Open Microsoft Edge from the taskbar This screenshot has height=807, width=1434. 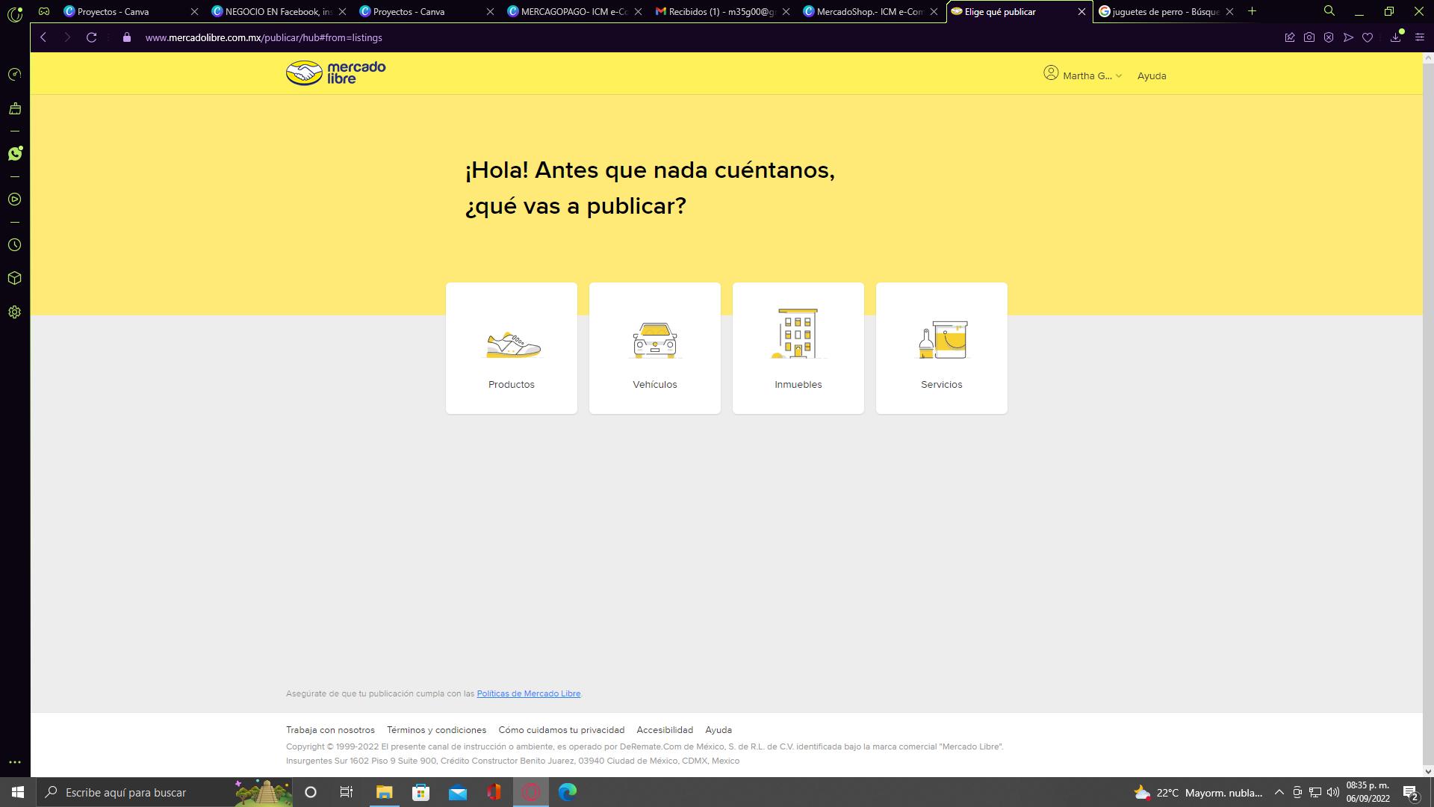(568, 792)
